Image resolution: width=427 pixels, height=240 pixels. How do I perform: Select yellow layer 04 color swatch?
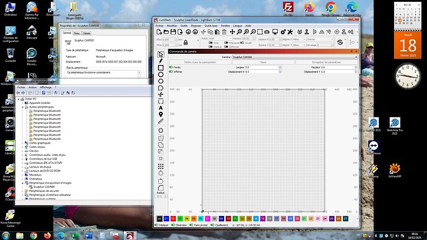[187, 218]
